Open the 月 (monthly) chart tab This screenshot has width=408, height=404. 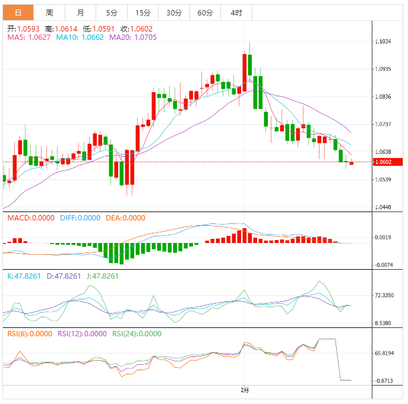80,12
